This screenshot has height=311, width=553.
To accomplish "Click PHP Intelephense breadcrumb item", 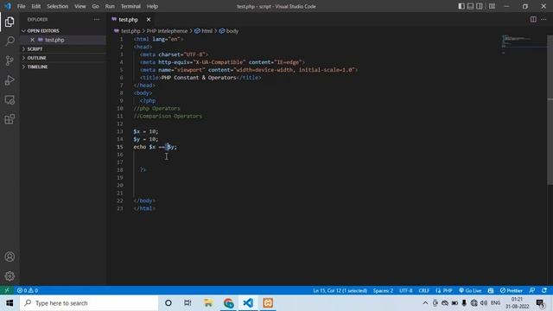I will click(x=167, y=31).
